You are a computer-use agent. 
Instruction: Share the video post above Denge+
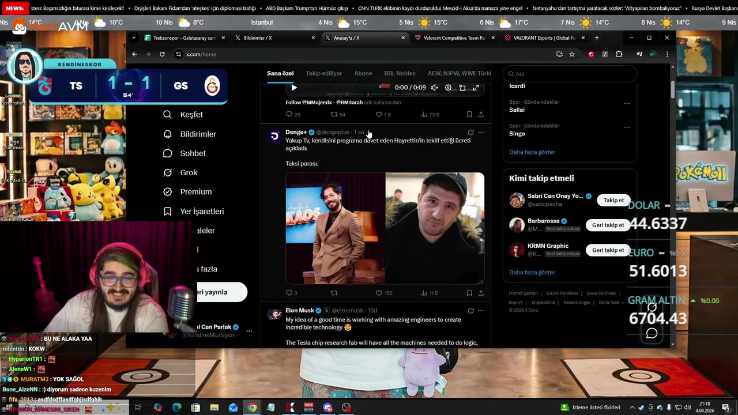(481, 115)
